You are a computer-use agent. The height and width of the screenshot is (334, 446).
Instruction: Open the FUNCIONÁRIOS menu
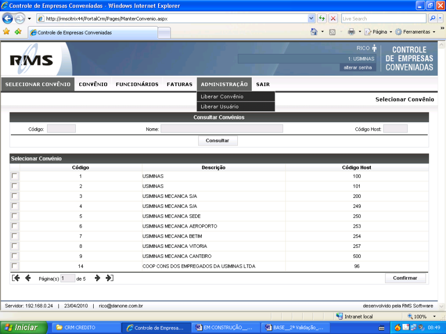[x=137, y=84]
